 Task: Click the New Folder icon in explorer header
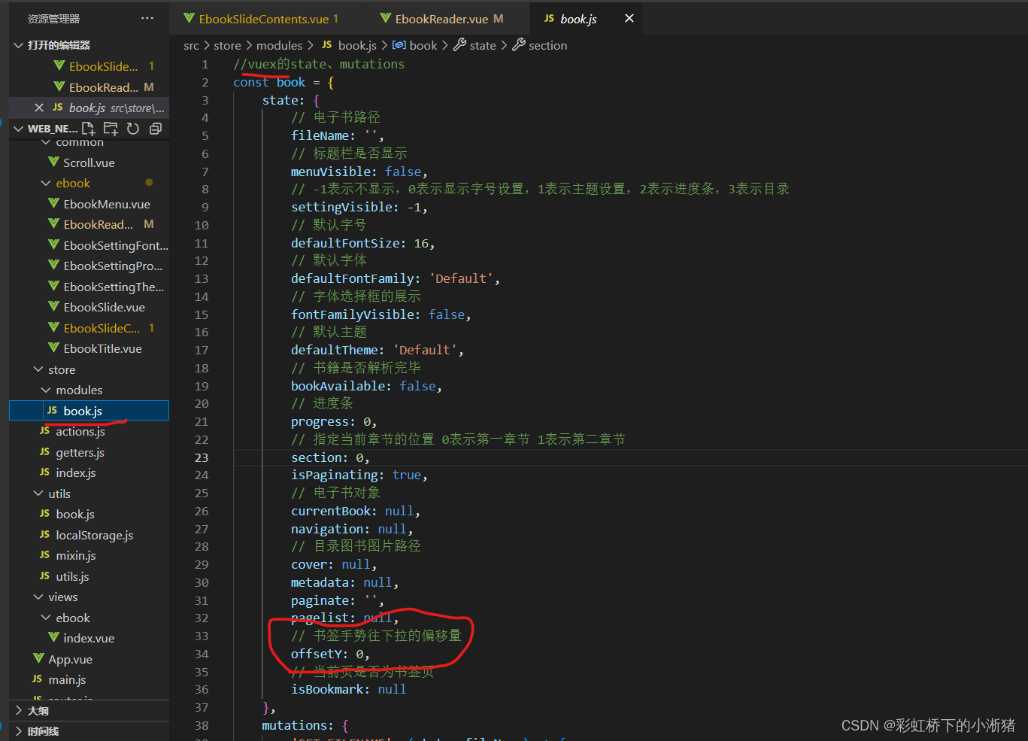point(111,129)
